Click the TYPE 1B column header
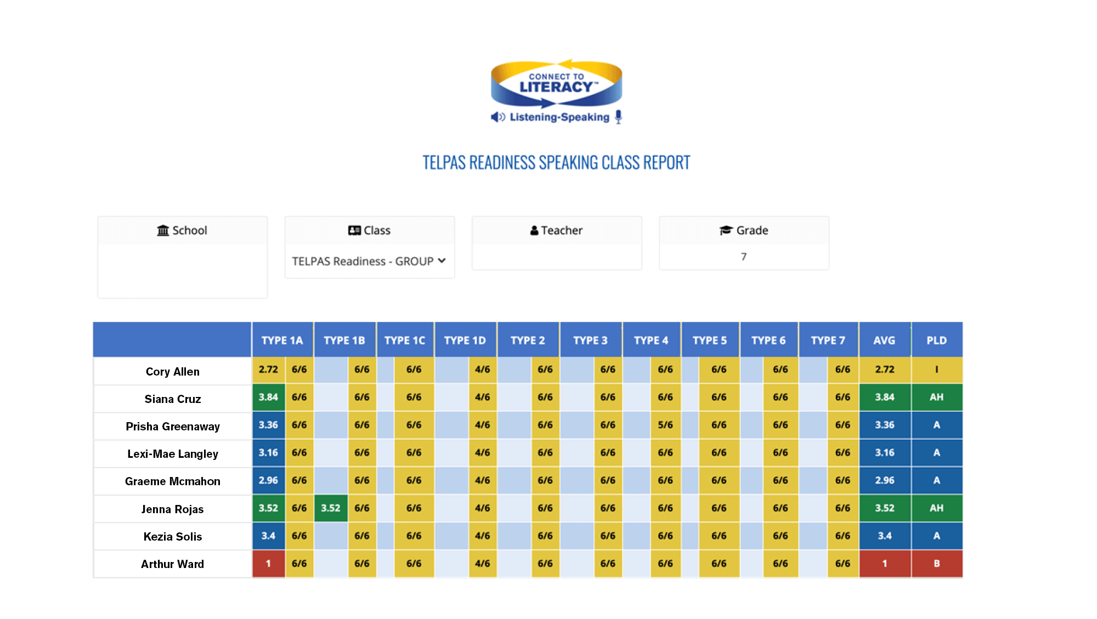The width and height of the screenshot is (1097, 619). pyautogui.click(x=344, y=340)
